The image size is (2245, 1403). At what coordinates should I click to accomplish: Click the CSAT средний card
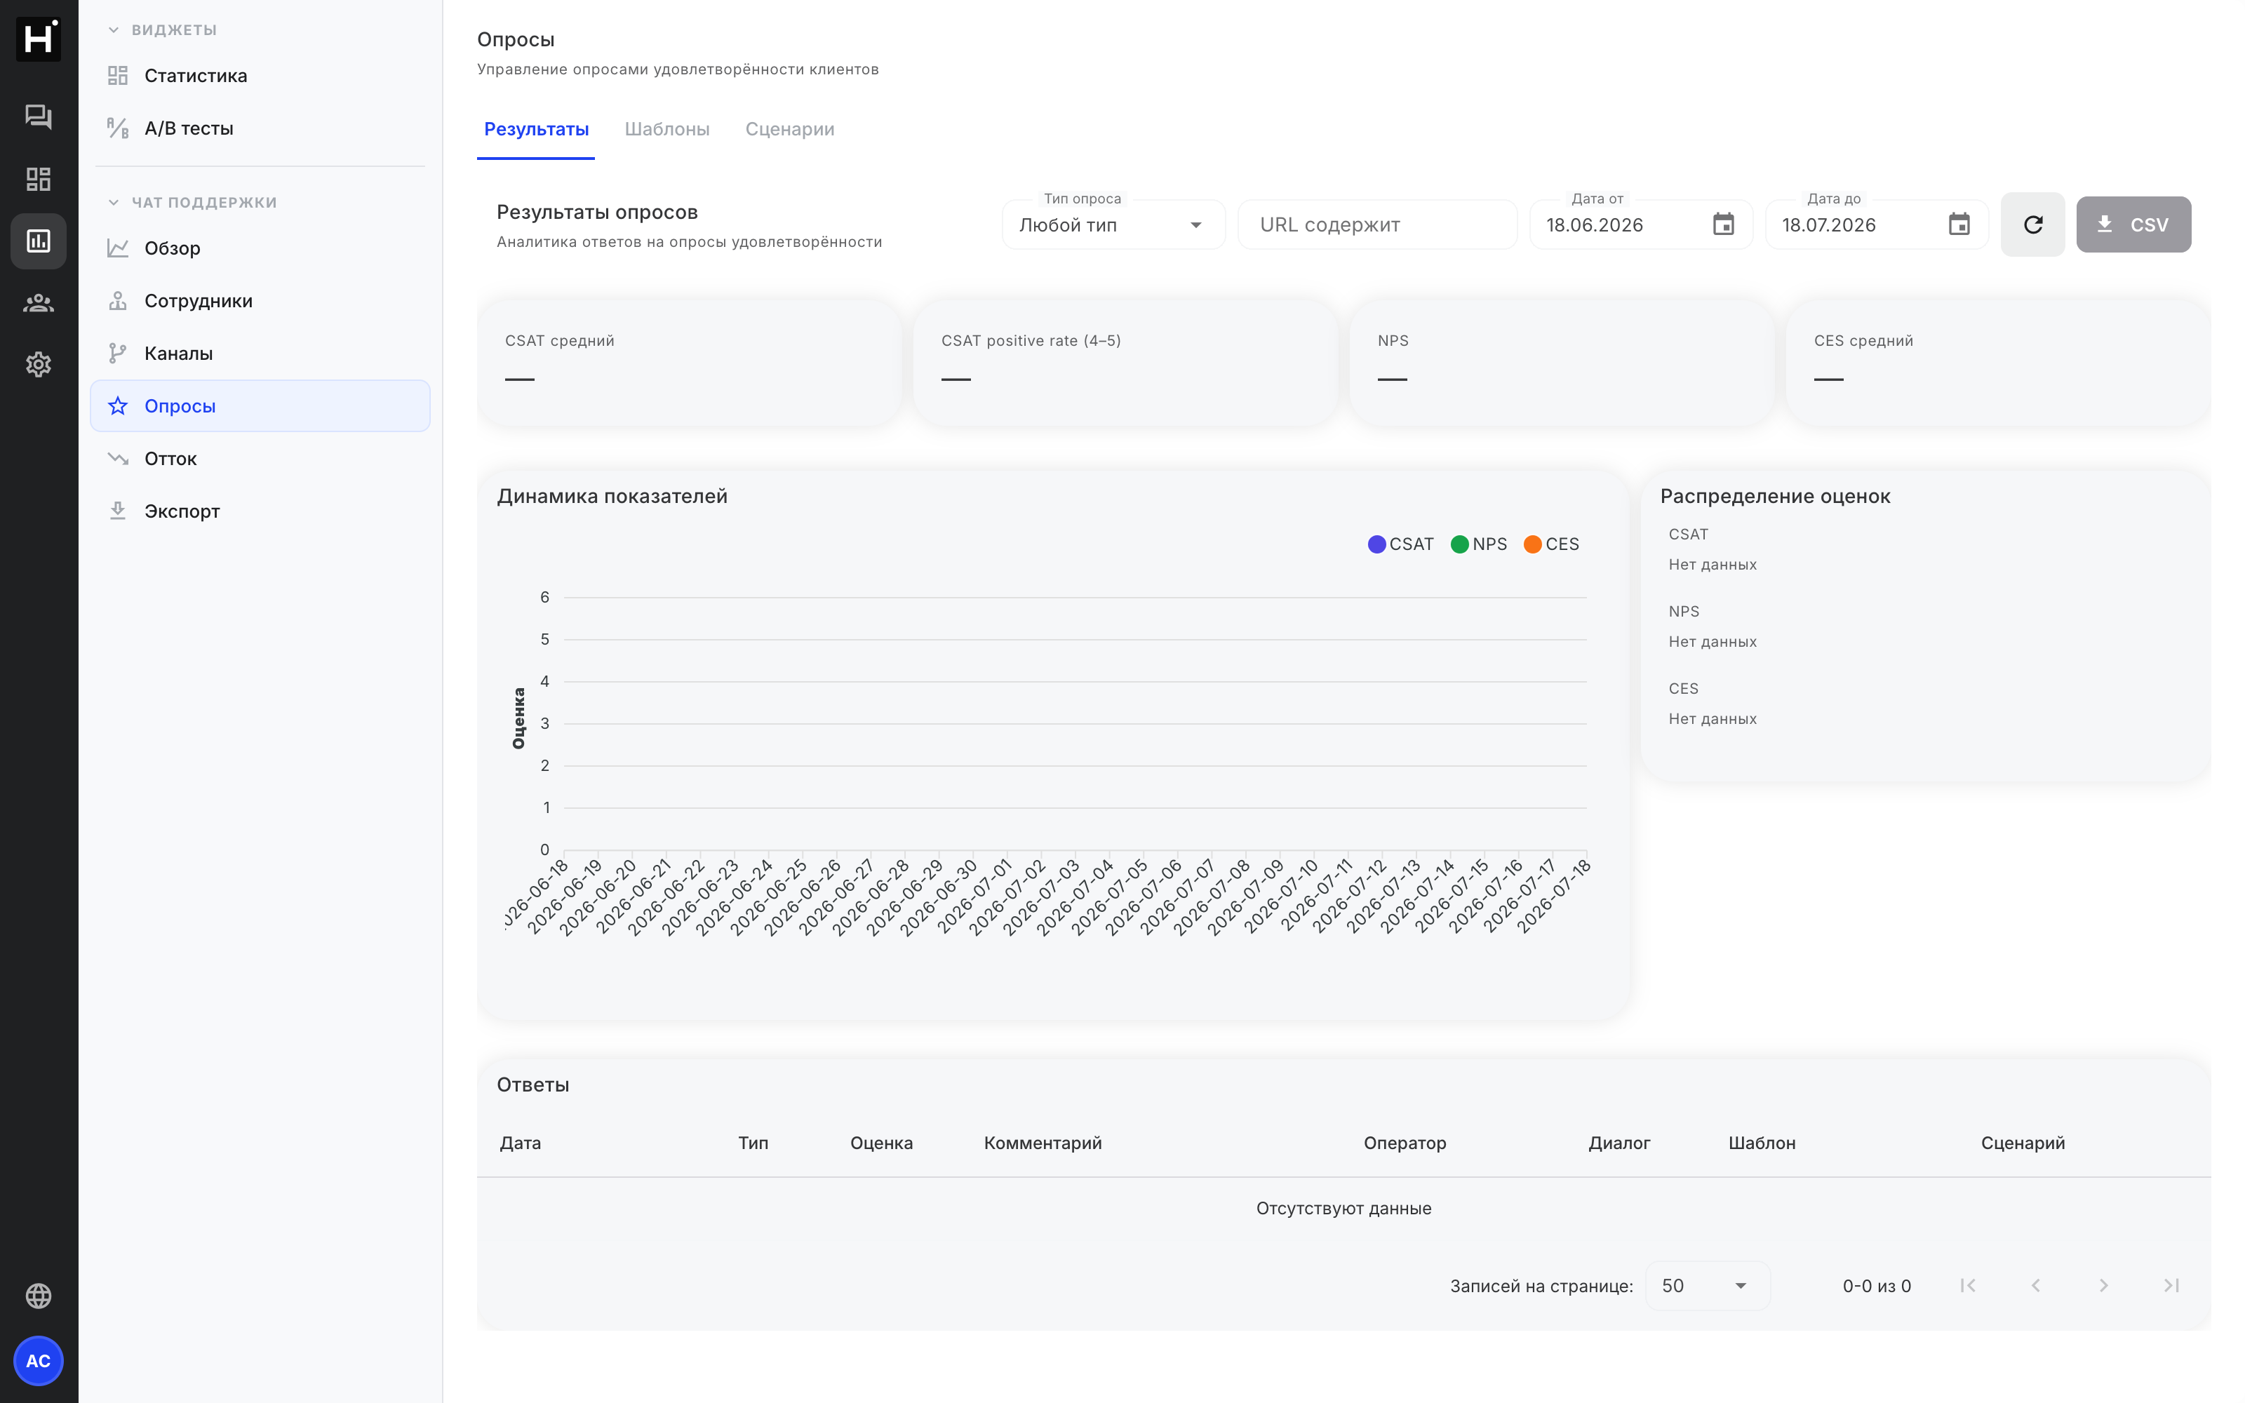pos(689,363)
